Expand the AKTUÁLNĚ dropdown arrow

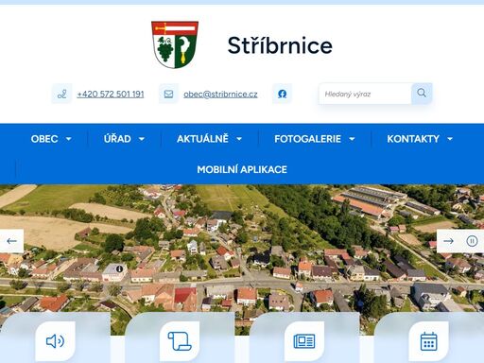[239, 139]
